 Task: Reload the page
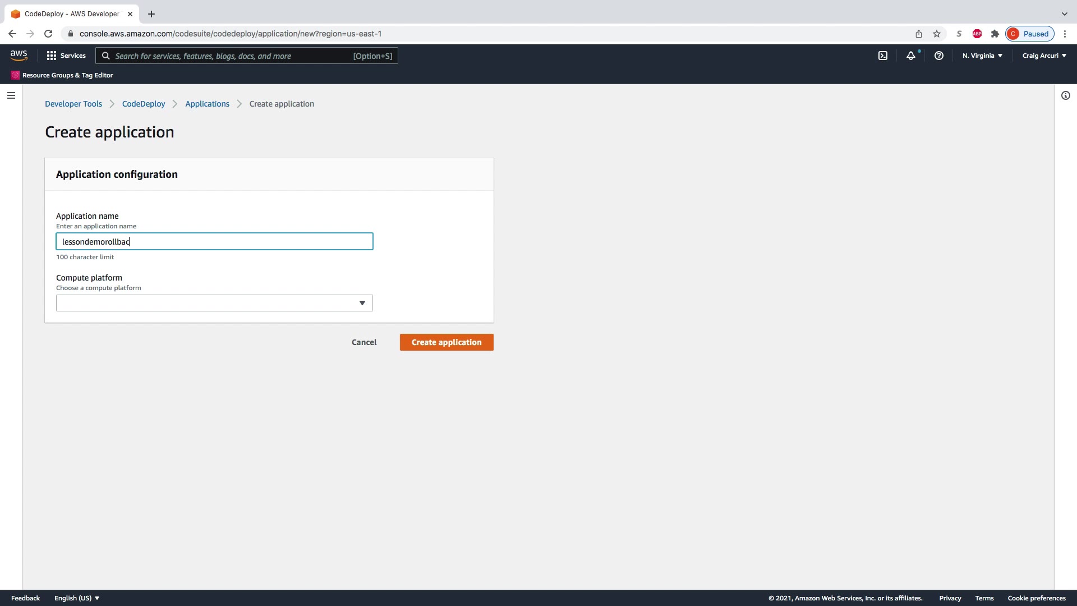[x=48, y=34]
